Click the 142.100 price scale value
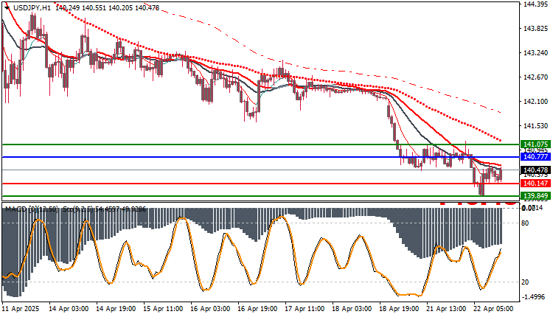 pos(536,102)
